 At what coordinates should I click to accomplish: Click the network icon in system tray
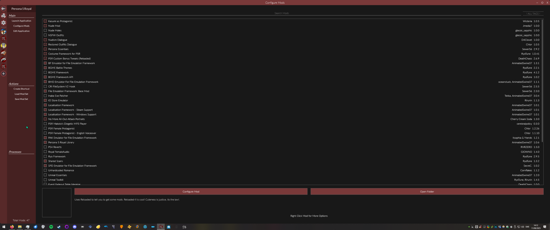point(519,227)
